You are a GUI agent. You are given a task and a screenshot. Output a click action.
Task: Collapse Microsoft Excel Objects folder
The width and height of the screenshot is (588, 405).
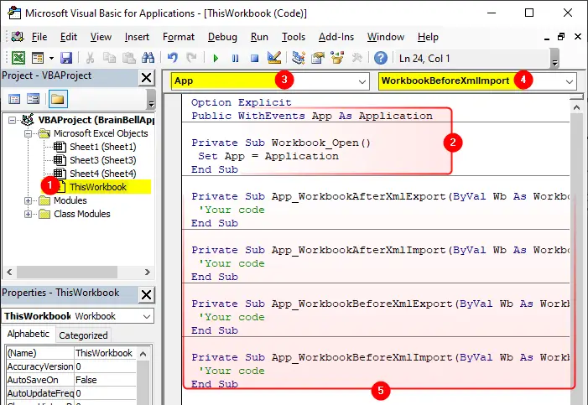point(29,133)
